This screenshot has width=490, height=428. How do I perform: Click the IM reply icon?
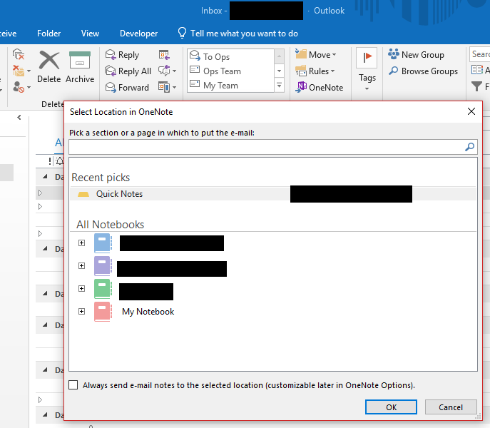click(164, 71)
